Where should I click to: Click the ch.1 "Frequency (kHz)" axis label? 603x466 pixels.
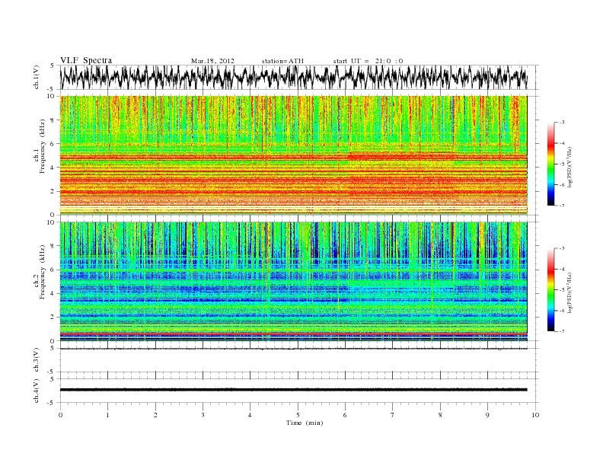pyautogui.click(x=43, y=146)
